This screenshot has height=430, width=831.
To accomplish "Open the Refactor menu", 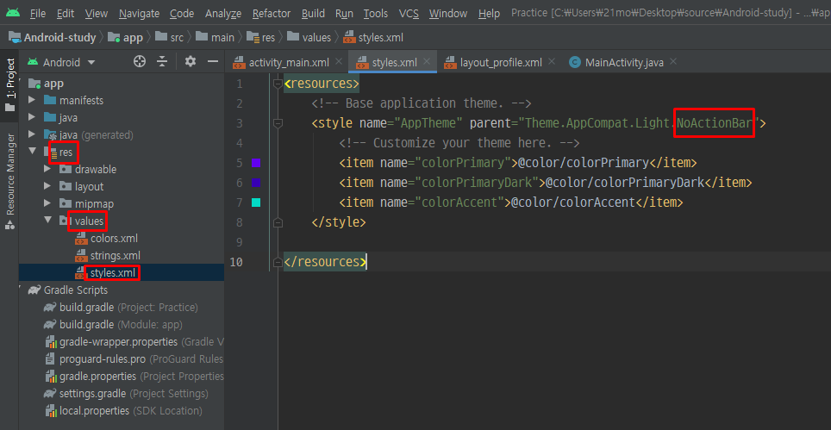I will [x=272, y=14].
